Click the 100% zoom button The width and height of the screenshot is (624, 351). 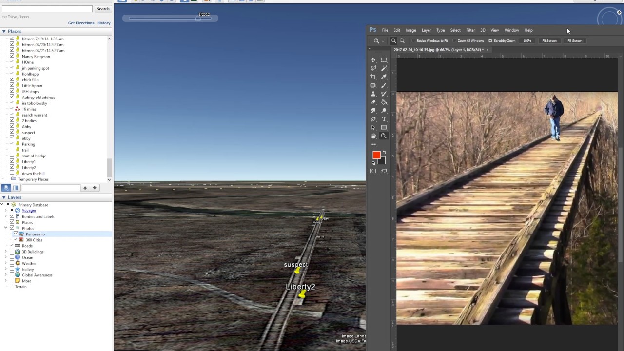point(527,41)
